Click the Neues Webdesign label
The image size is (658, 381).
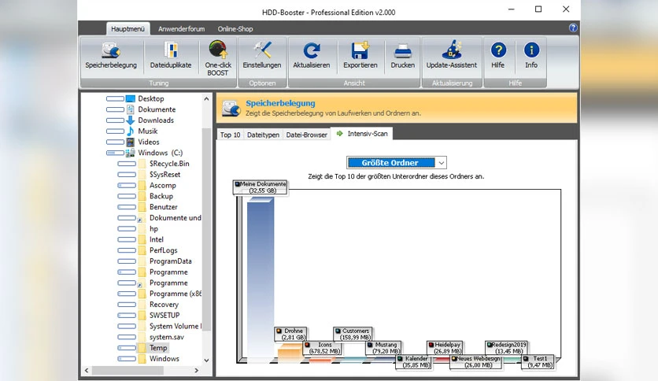pos(475,362)
